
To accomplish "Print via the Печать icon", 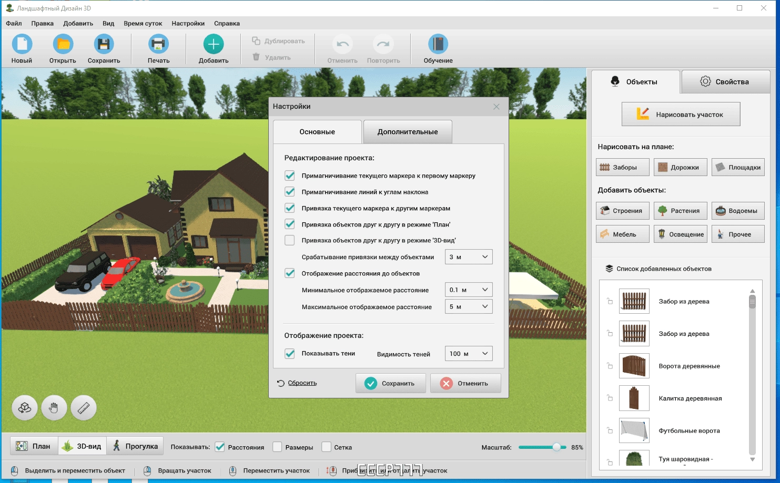I will [158, 44].
